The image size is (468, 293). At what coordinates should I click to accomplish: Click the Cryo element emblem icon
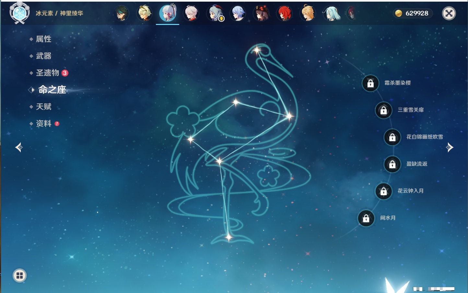pyautogui.click(x=19, y=13)
